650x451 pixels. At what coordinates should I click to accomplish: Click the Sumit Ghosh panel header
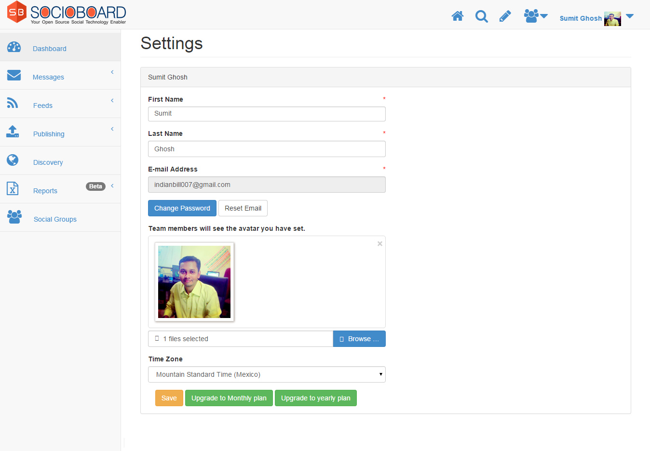(386, 77)
